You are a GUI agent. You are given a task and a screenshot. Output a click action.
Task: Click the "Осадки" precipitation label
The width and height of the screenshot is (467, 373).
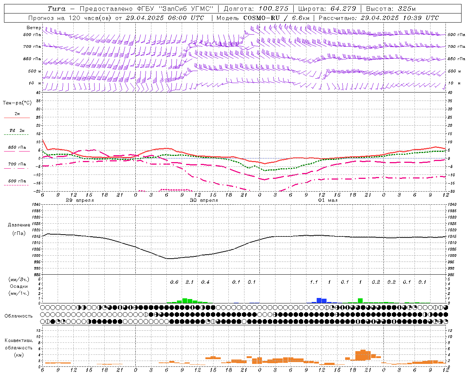[19, 286]
